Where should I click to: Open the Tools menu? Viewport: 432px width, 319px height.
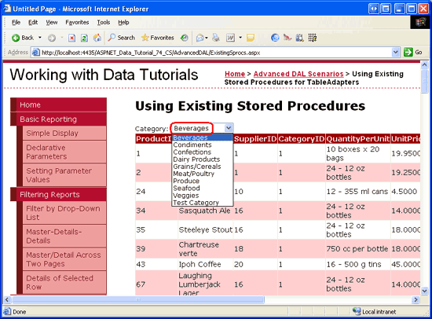coord(104,22)
